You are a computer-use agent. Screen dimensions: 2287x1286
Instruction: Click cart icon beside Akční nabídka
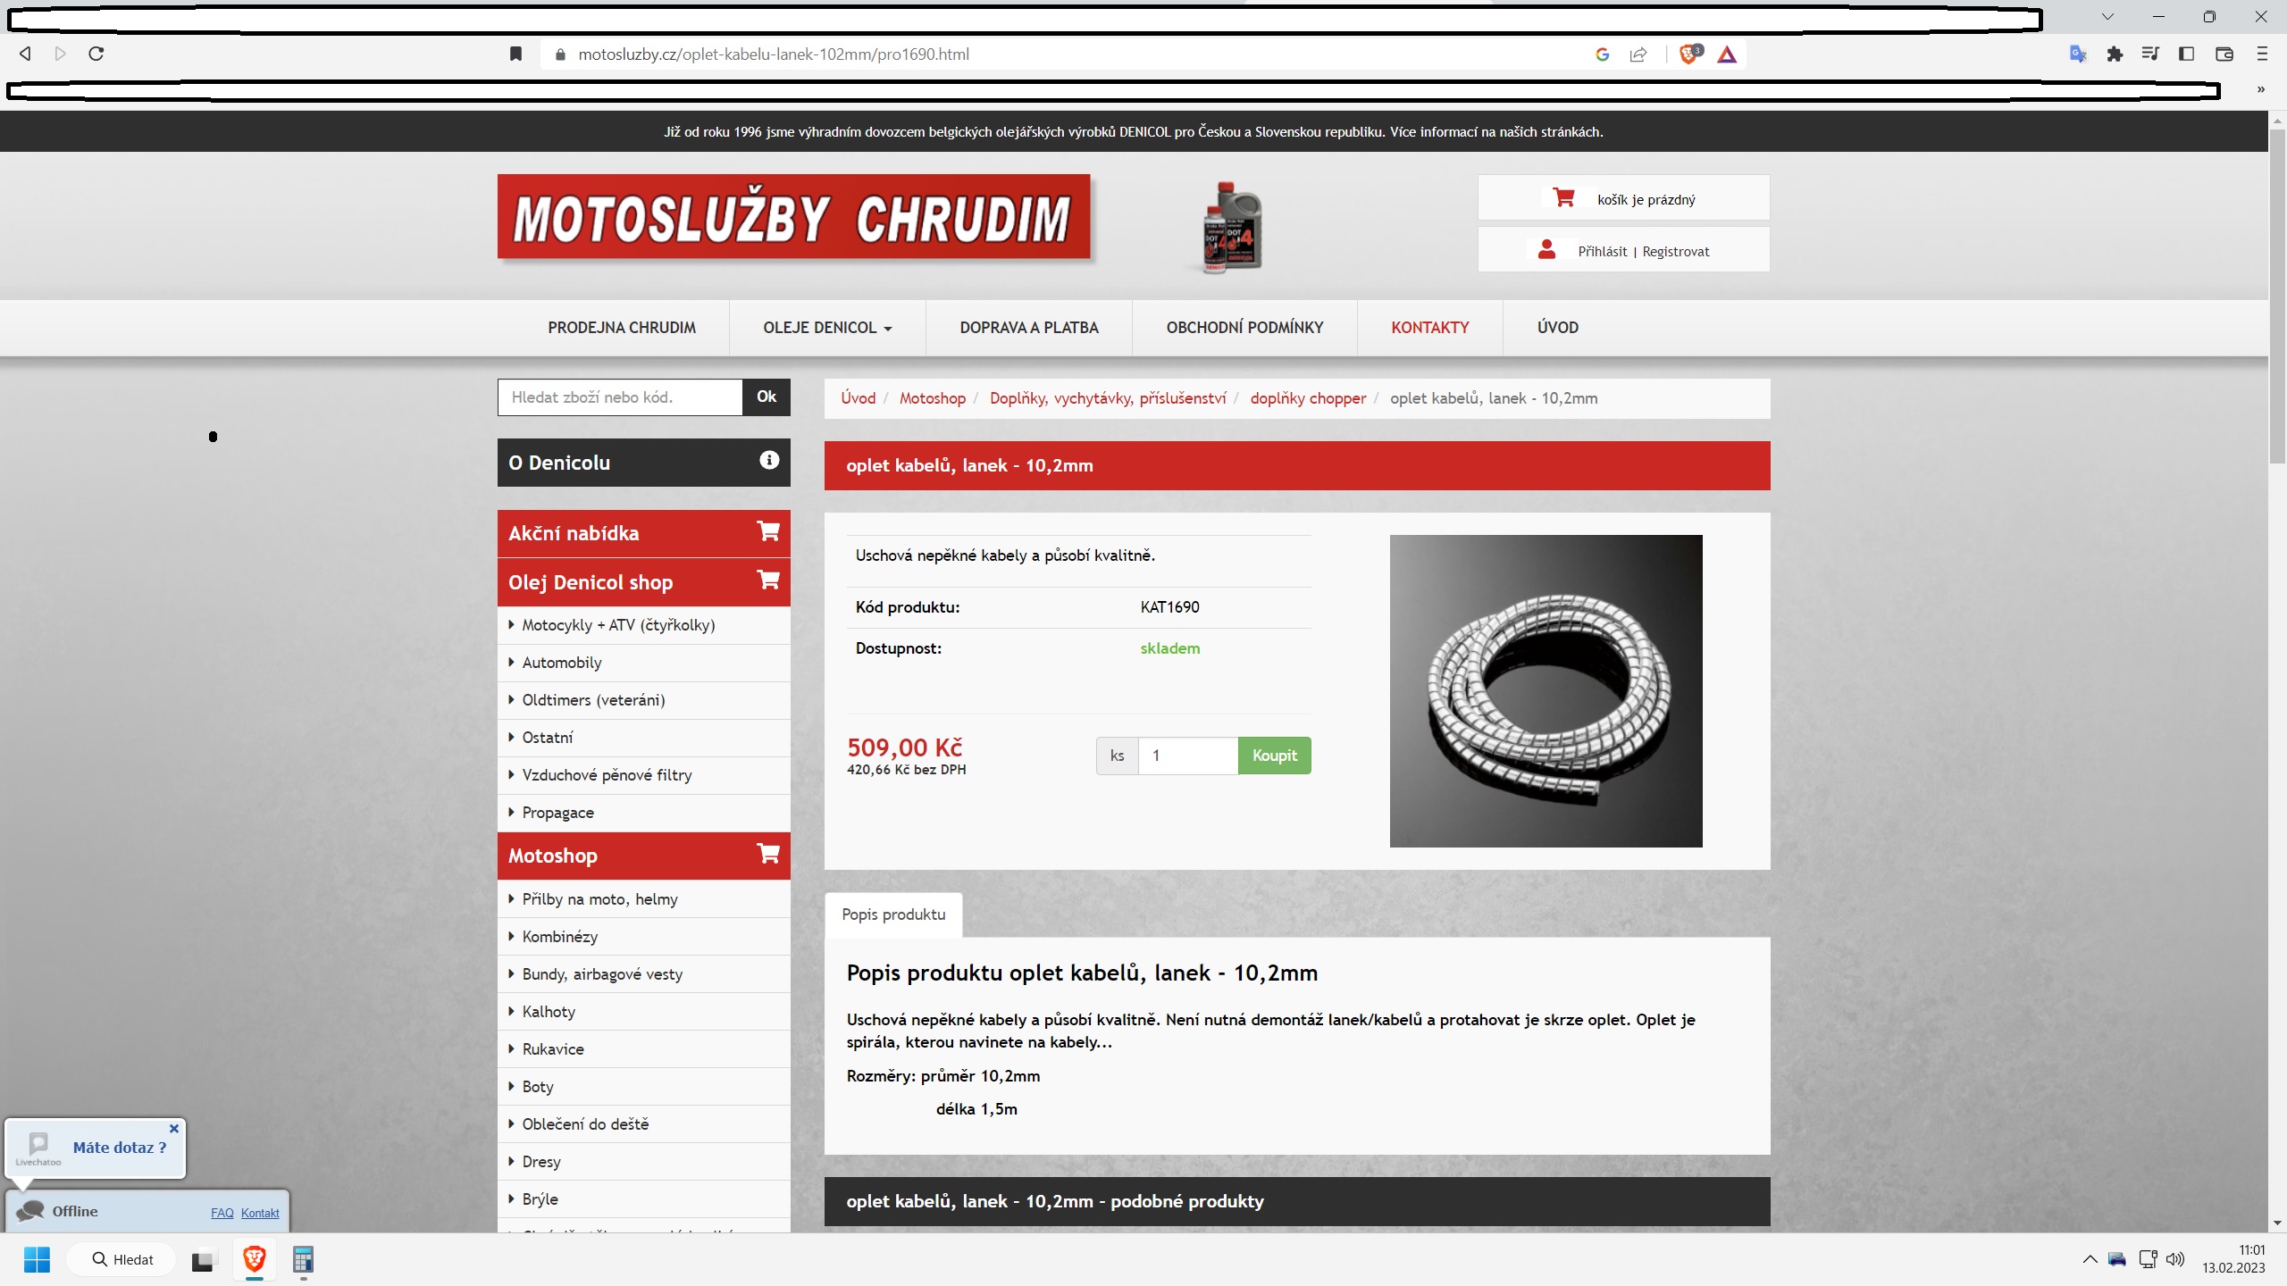768,531
